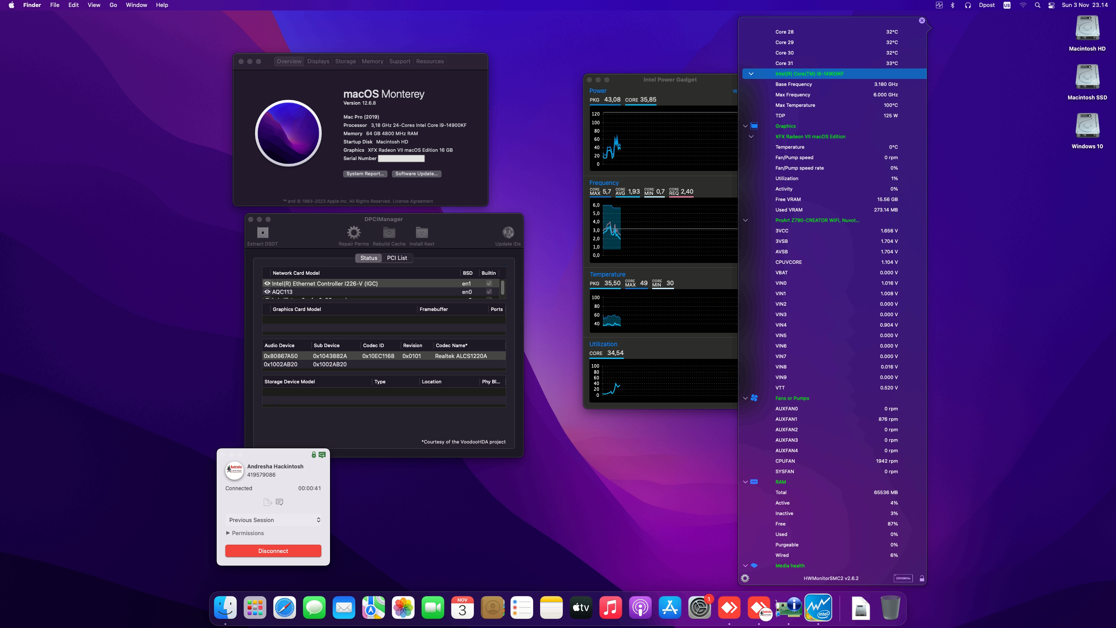Screen dimensions: 1116x628
Task: Click the Update IDs icon in DPCIManager
Action: tap(507, 232)
